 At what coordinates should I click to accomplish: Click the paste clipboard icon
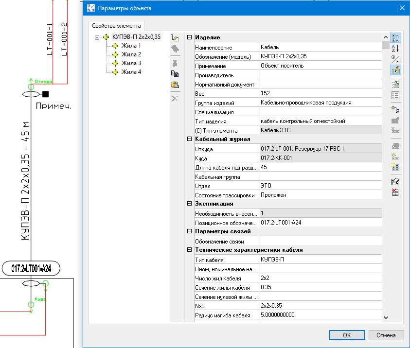tap(175, 86)
